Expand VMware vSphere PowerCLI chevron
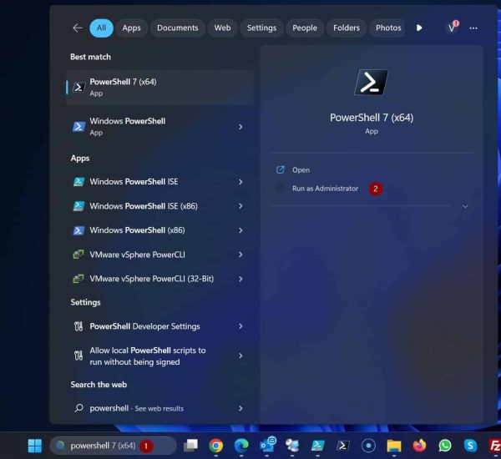The image size is (501, 459). coord(240,255)
